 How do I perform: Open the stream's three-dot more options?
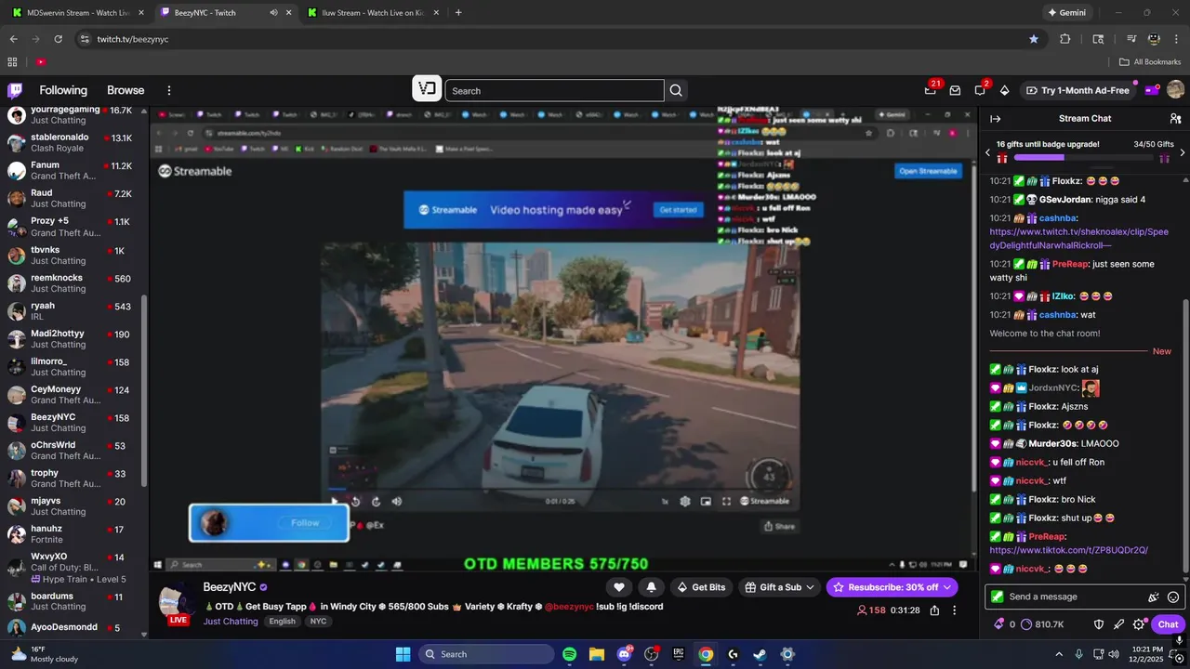click(954, 610)
